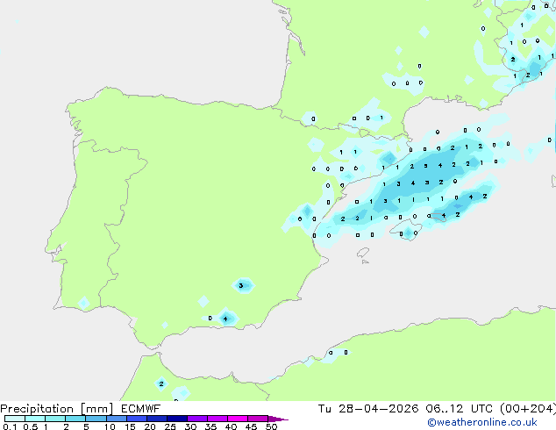The height and width of the screenshot is (430, 556).
Task: Click the '45' legend scale label
Action: point(251,426)
